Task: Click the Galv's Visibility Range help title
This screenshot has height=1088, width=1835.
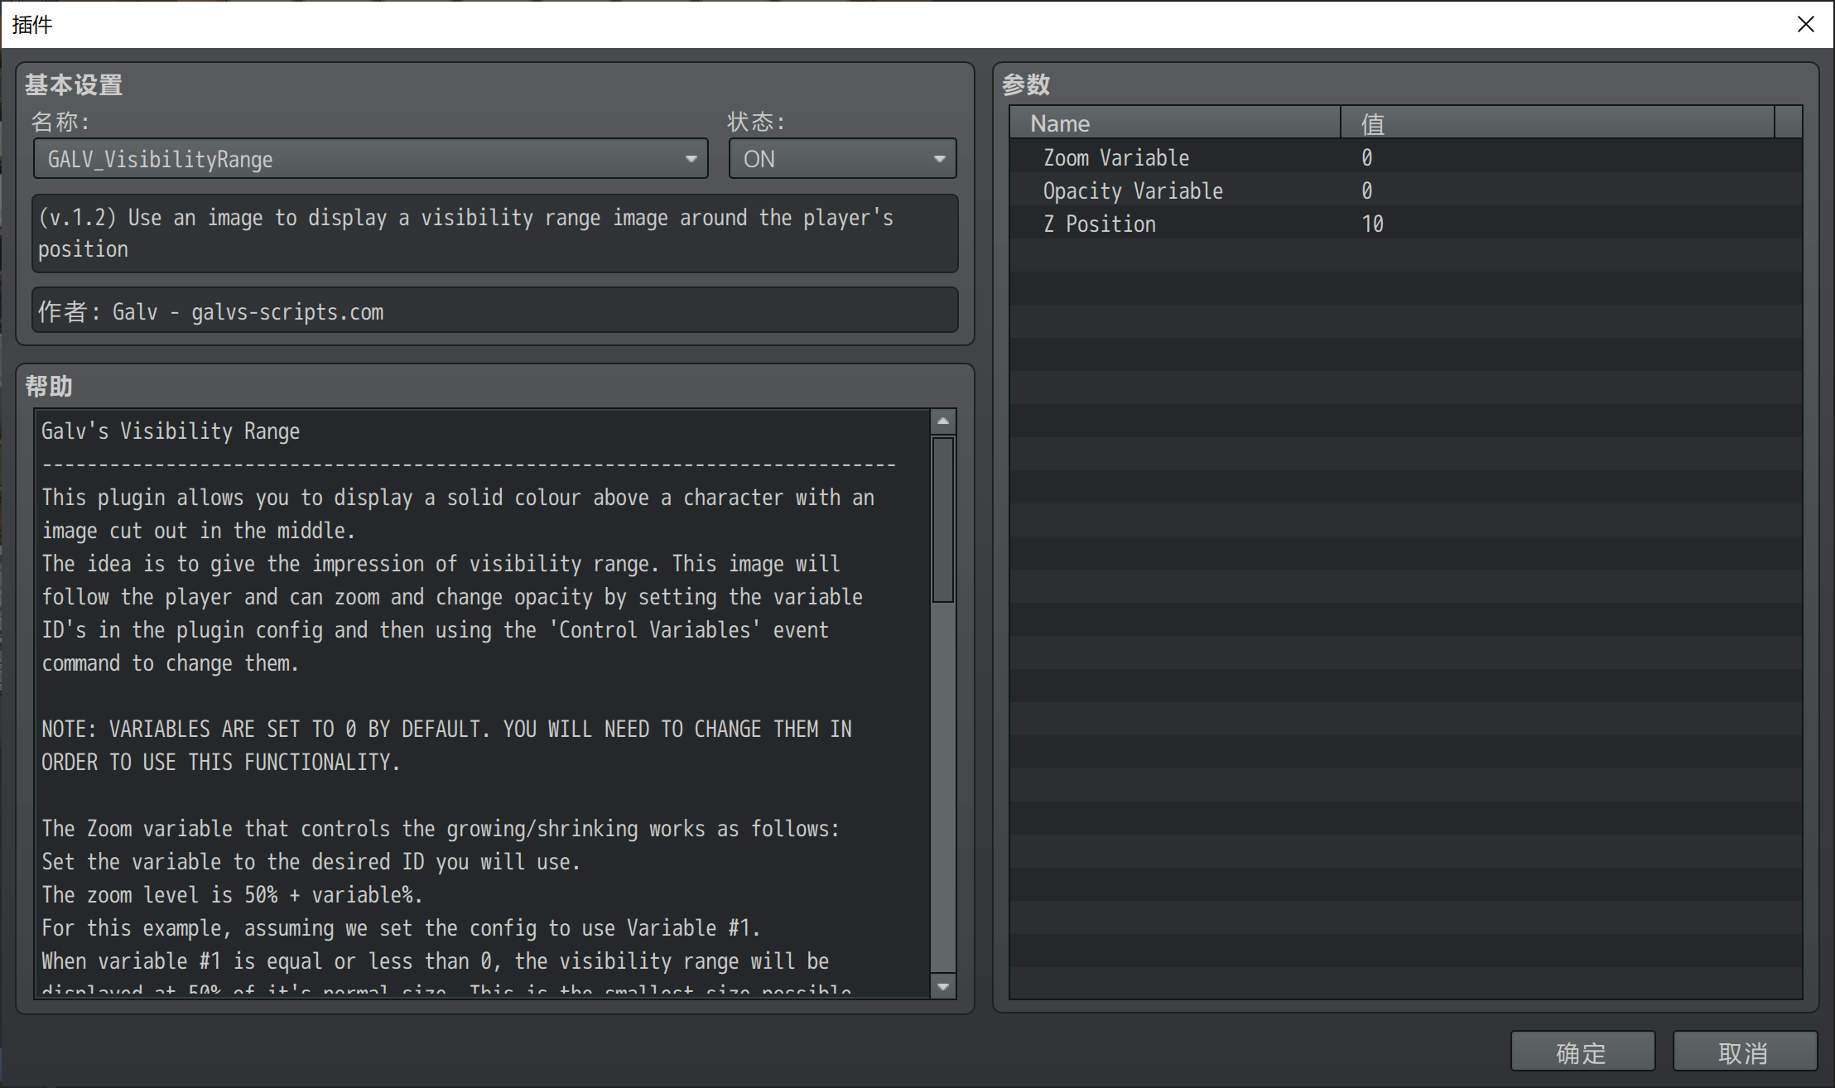Action: click(171, 431)
